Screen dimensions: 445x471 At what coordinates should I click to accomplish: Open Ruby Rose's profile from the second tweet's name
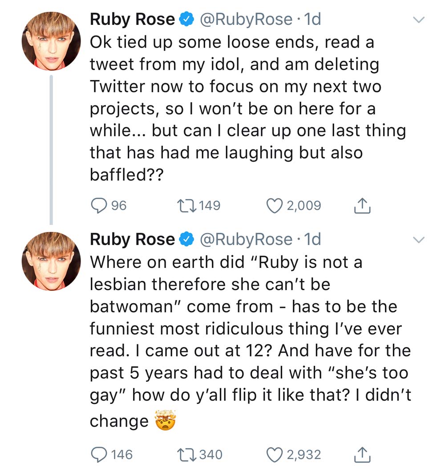coord(132,239)
